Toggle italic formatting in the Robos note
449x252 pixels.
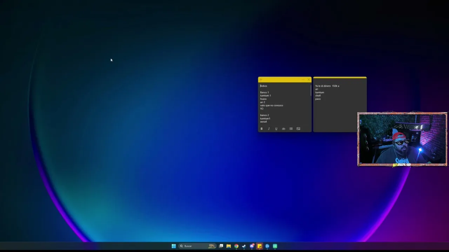(269, 129)
